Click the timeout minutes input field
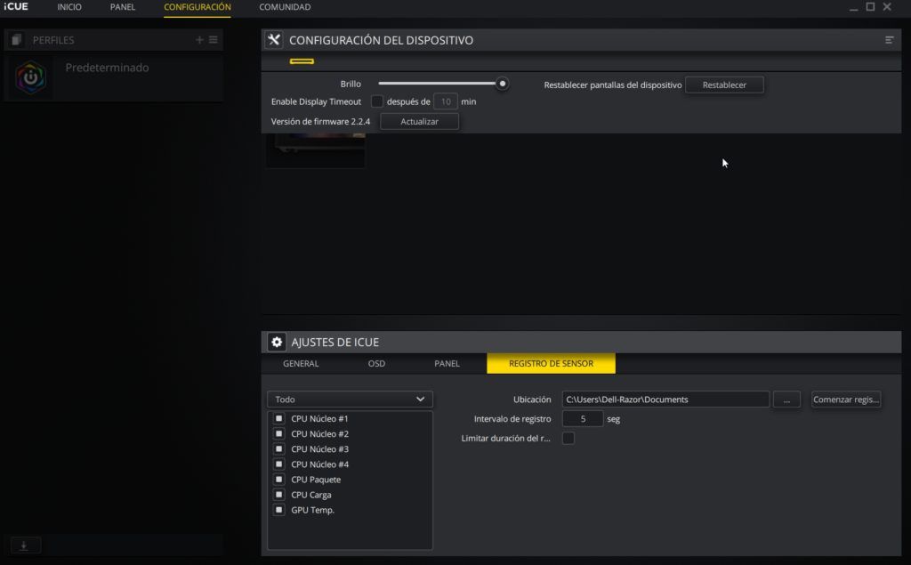The height and width of the screenshot is (565, 911). [446, 101]
